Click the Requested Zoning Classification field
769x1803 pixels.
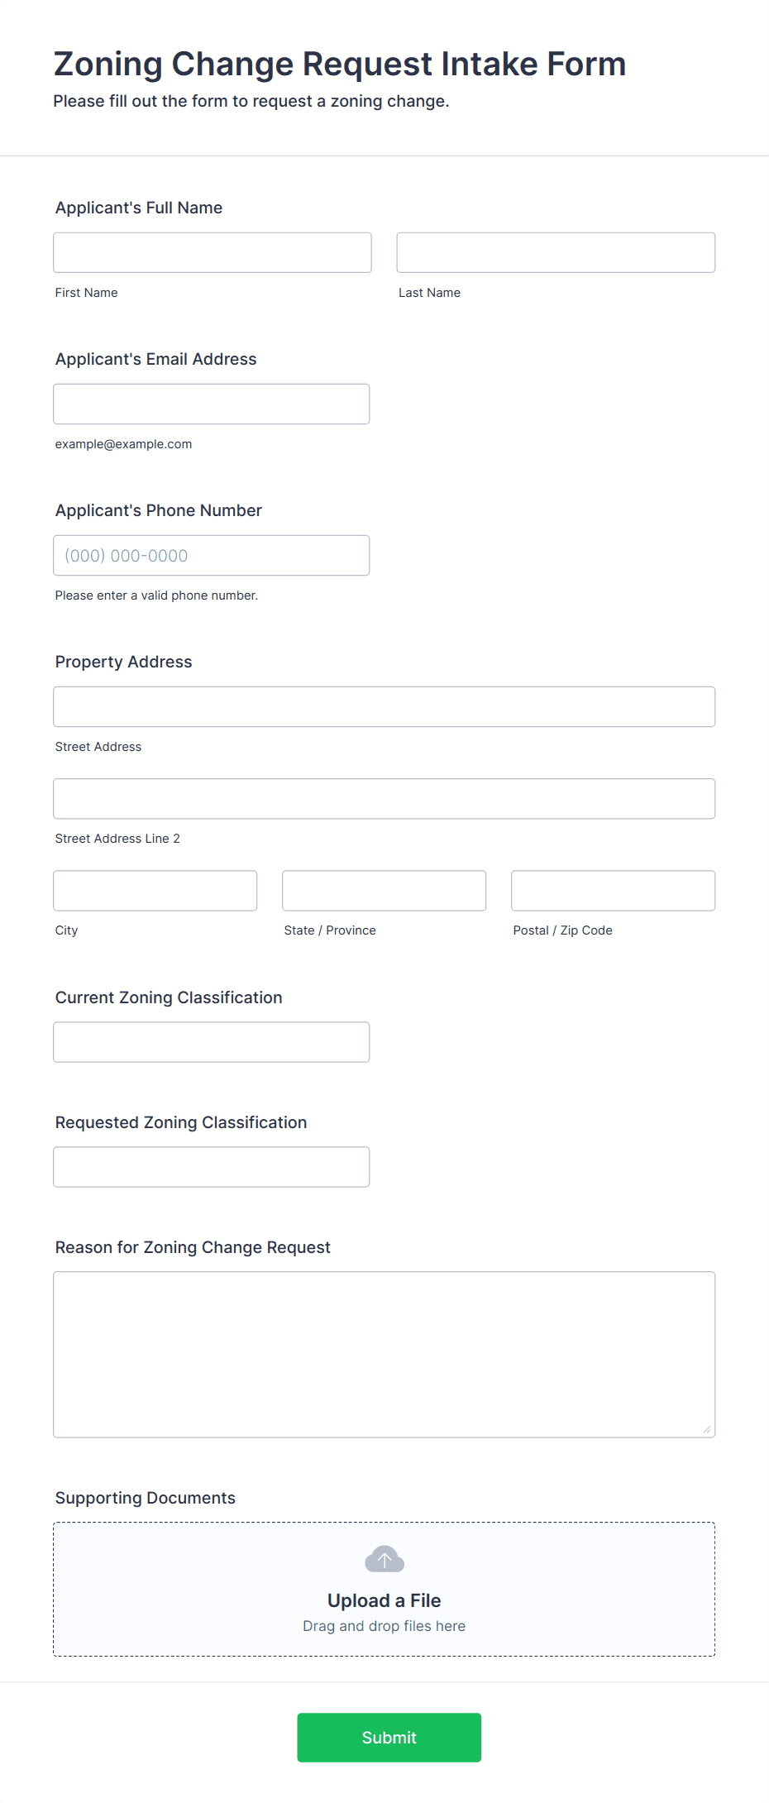point(212,1166)
